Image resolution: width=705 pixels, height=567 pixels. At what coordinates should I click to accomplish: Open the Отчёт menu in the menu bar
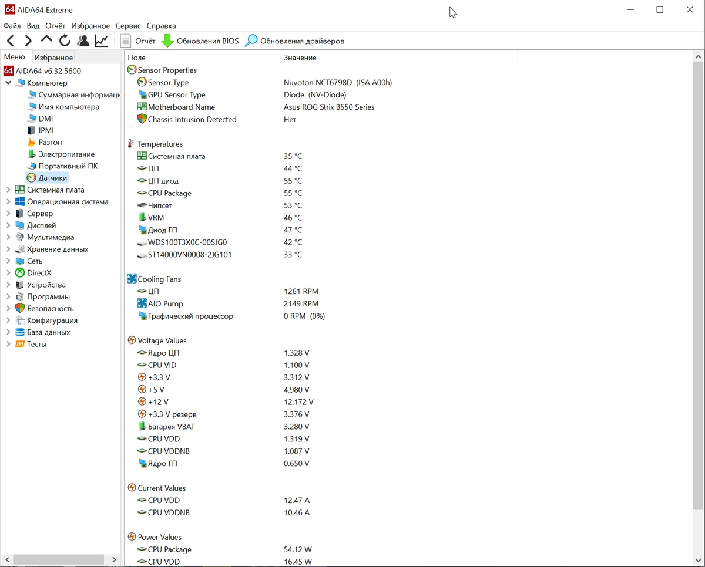tap(55, 26)
